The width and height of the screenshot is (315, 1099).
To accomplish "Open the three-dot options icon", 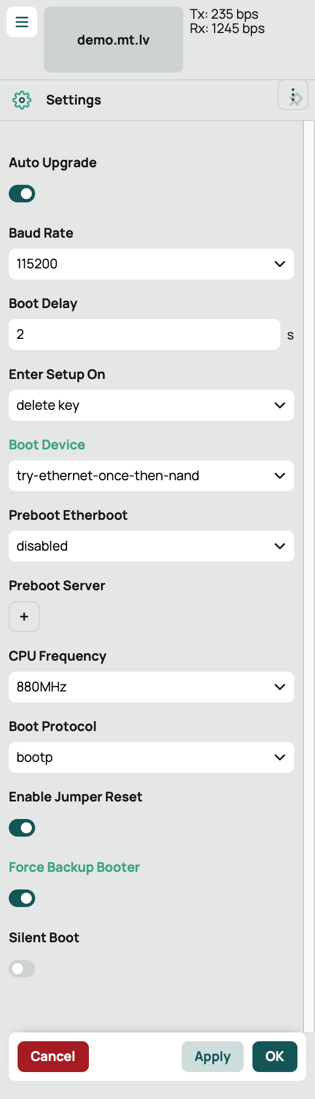I will (293, 95).
